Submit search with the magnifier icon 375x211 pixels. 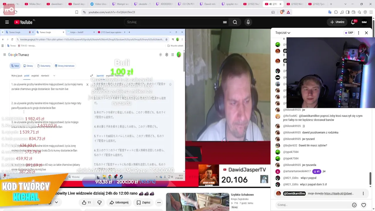(x=235, y=22)
